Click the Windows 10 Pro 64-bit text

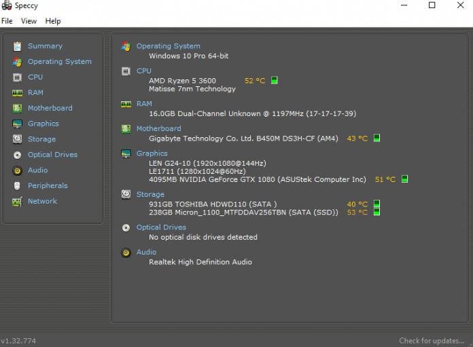coord(188,56)
